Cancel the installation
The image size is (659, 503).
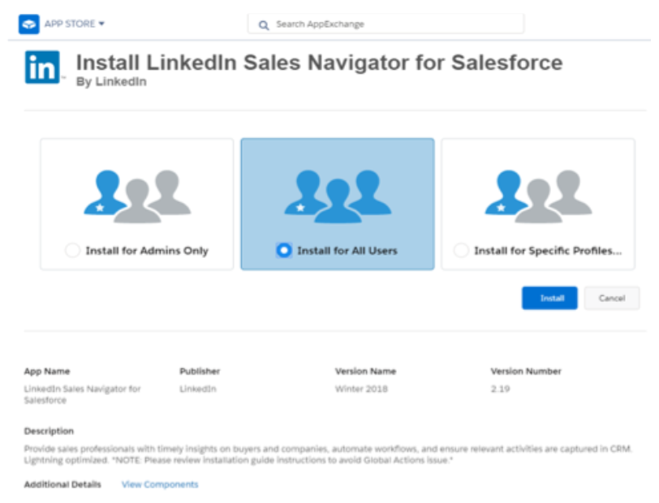click(612, 298)
